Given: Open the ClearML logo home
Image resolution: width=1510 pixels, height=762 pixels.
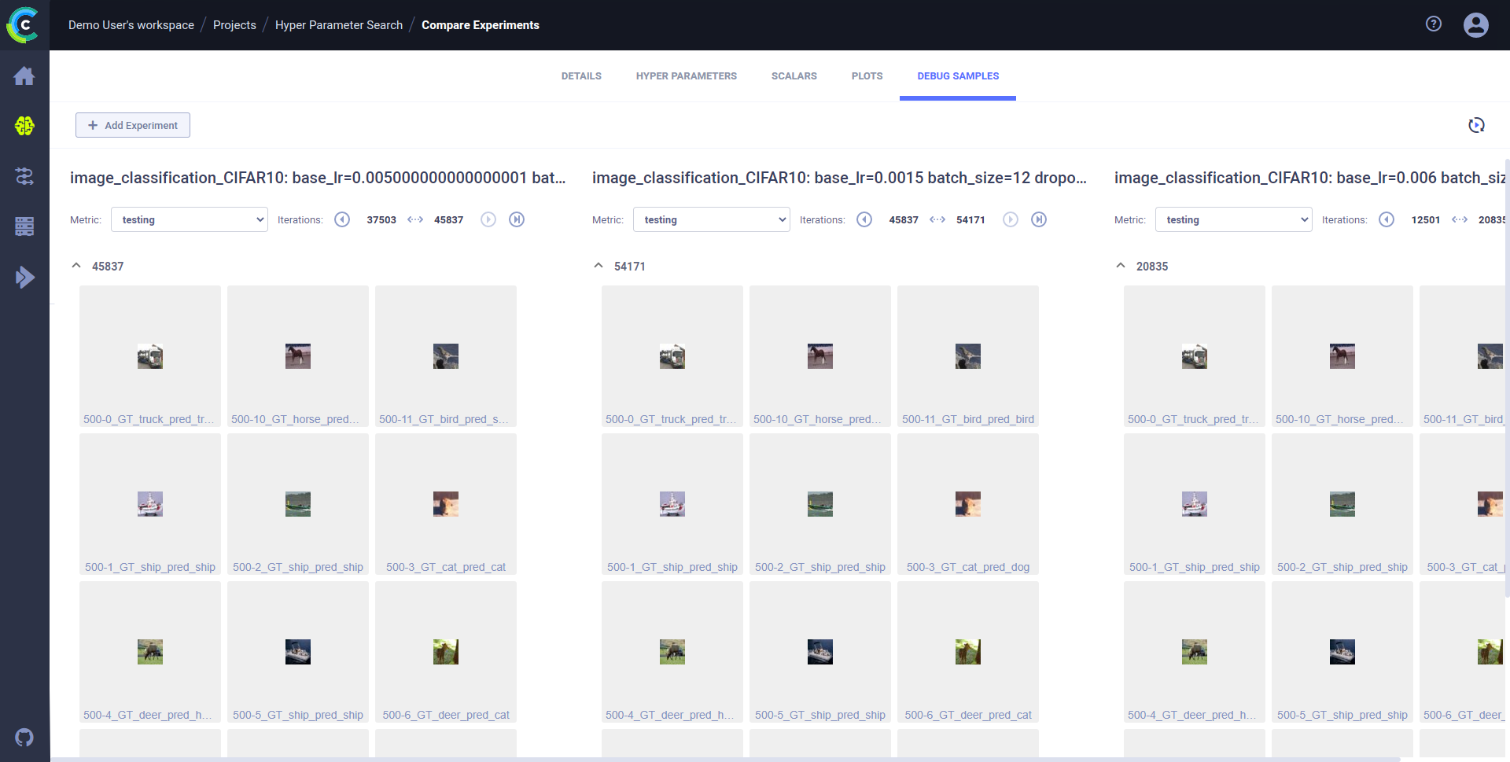Looking at the screenshot, I should pyautogui.click(x=24, y=24).
